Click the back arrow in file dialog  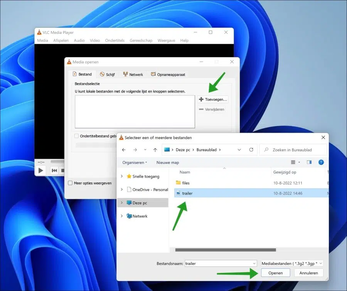(x=124, y=150)
